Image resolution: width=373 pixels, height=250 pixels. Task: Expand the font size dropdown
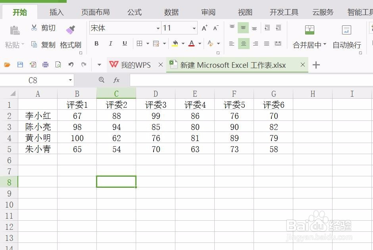tap(193, 28)
